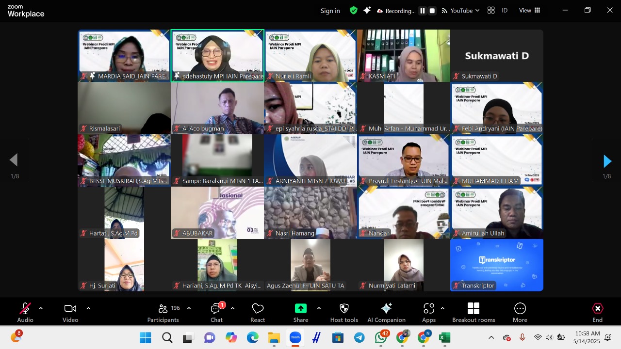This screenshot has height=349, width=621.
Task: Open the Participants panel
Action: coord(163,313)
